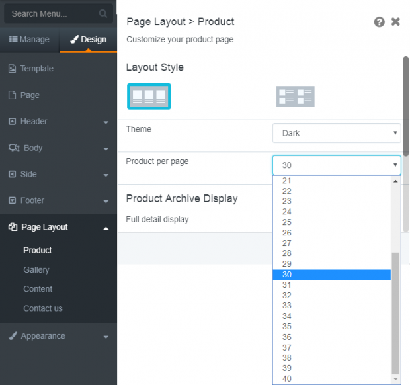Click the Body section icon
The width and height of the screenshot is (410, 385).
[14, 148]
